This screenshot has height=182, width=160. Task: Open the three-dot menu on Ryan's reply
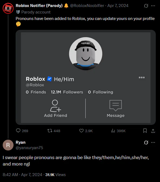tap(153, 142)
